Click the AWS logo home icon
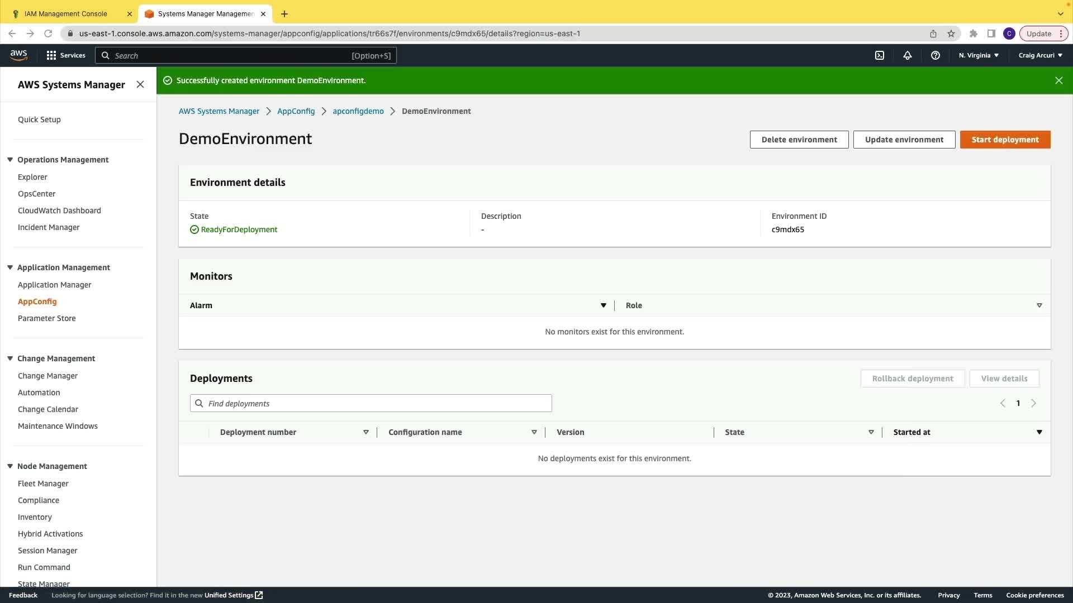Viewport: 1073px width, 603px height. 18,55
